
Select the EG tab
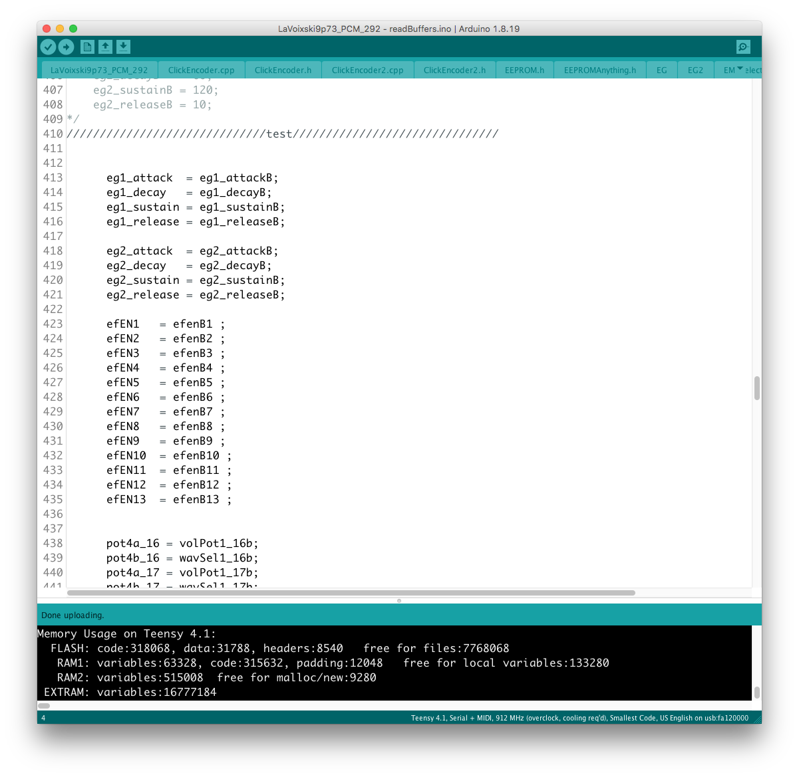[661, 70]
